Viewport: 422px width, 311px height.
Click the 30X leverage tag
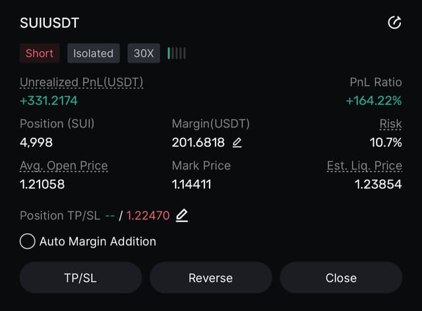point(144,53)
